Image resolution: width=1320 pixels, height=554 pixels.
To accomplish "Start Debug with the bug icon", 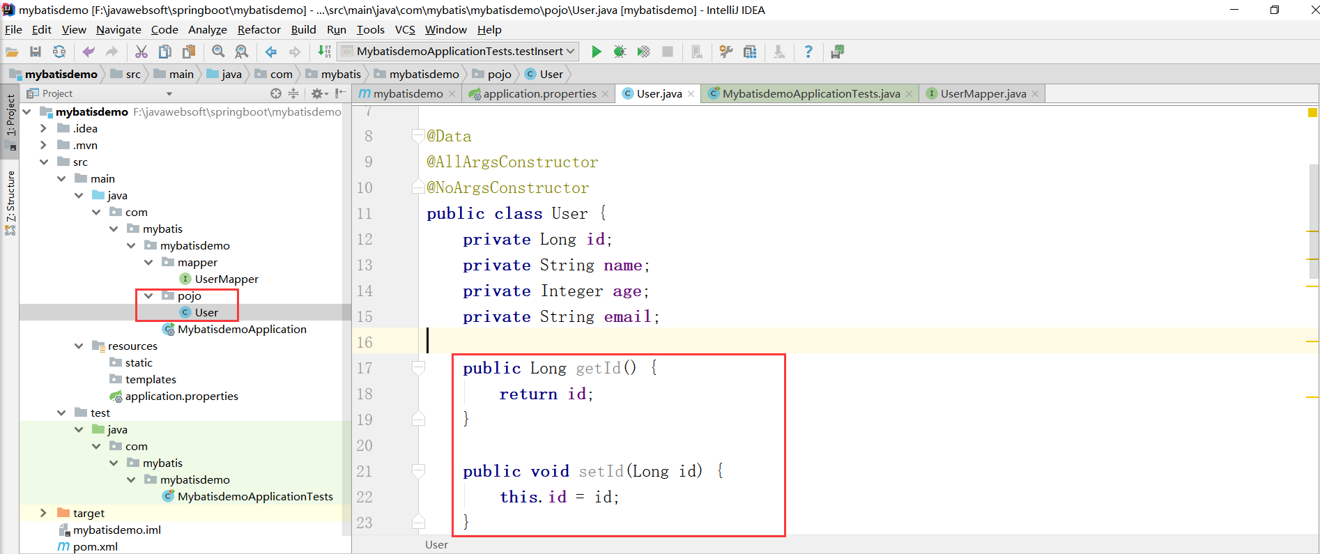I will point(620,52).
